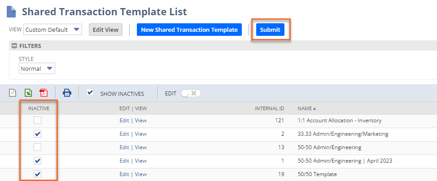Click the blue printer icon
437x181 pixels.
pos(67,93)
